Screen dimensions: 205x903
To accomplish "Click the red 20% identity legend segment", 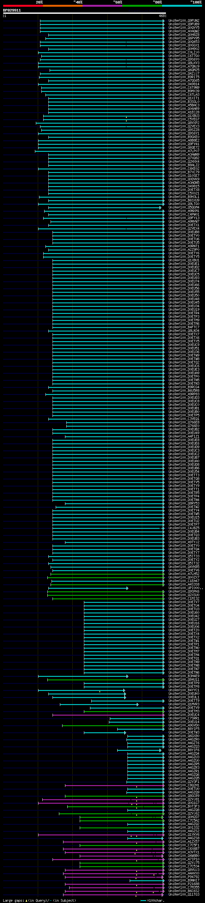I will coord(23,6).
